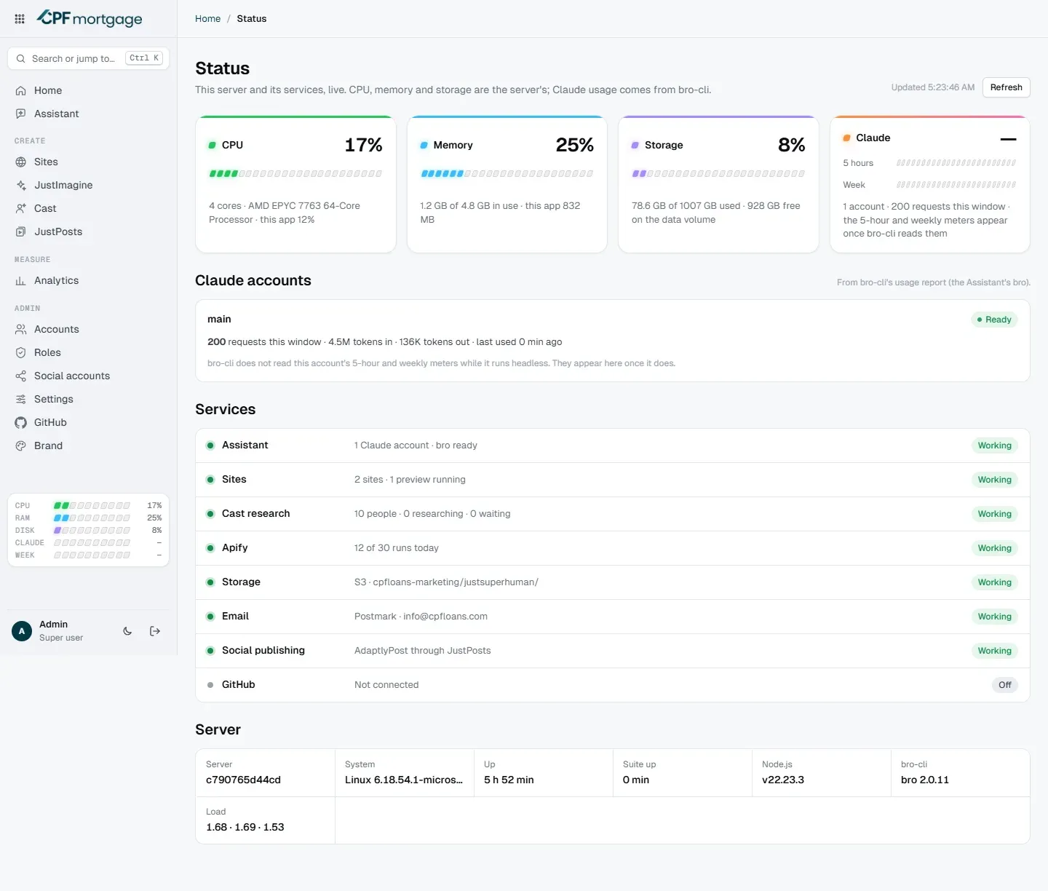Click the Social accounts share icon
This screenshot has height=891, width=1048.
[x=21, y=376]
